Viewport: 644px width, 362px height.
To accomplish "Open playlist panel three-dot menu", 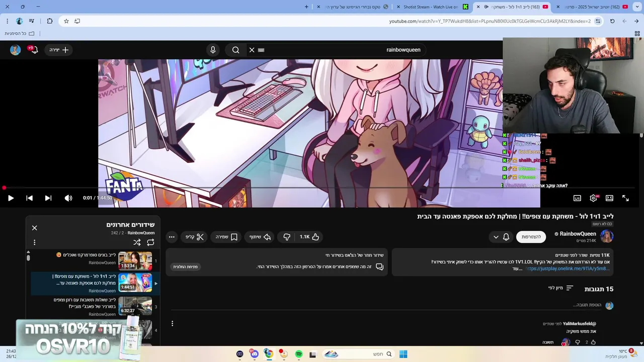I will [x=34, y=242].
